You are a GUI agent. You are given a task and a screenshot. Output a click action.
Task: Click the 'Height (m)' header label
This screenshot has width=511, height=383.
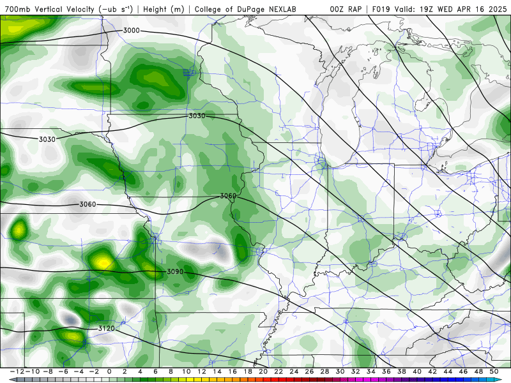[x=164, y=9]
